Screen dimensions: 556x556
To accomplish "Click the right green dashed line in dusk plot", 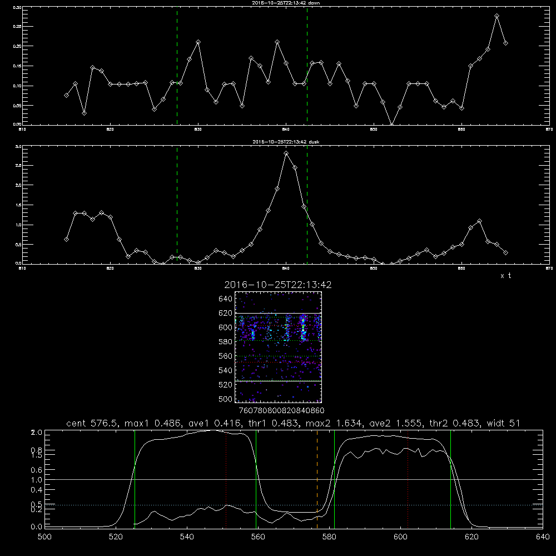I will coord(307,205).
